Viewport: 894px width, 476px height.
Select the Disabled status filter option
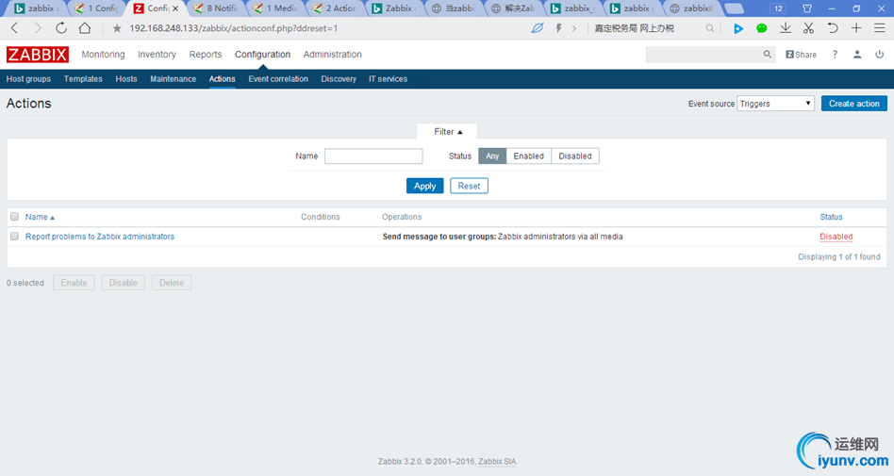[574, 156]
